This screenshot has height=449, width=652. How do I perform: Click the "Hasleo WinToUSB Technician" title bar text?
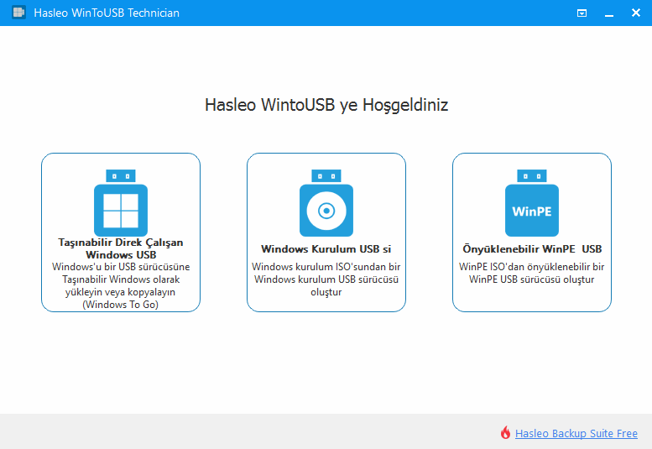(x=106, y=13)
